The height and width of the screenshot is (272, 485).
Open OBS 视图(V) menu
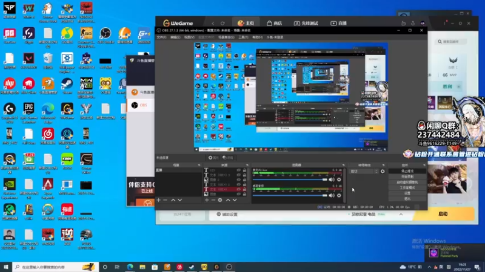coord(189,37)
